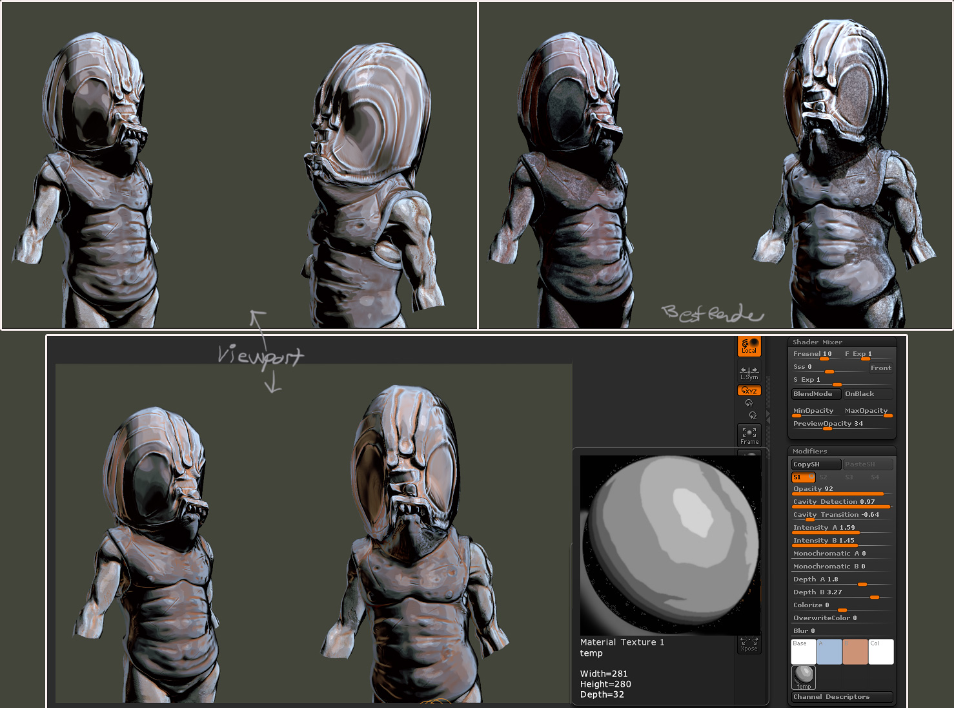
Task: Adjust the Monochromatic A slider
Action: (842, 554)
